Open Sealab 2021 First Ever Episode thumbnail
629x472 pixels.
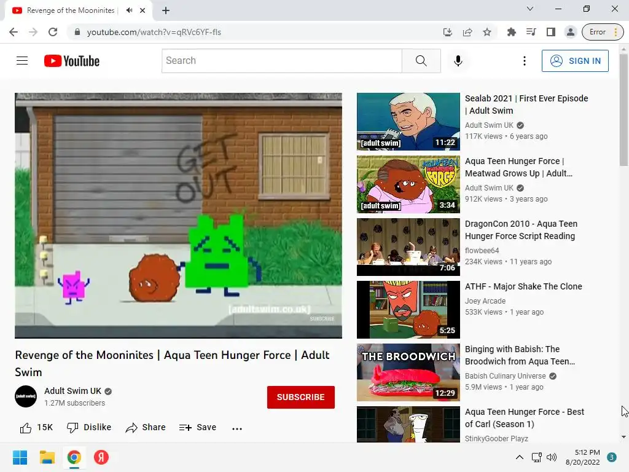coord(408,122)
